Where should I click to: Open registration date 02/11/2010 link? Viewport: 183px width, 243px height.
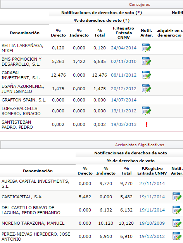click(124, 61)
